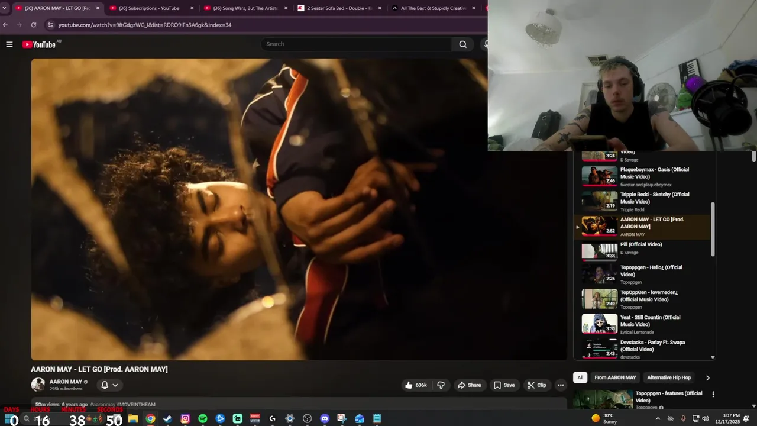This screenshot has height=426, width=757.
Task: Open Logitech G HUB from the taskbar
Action: point(272,419)
